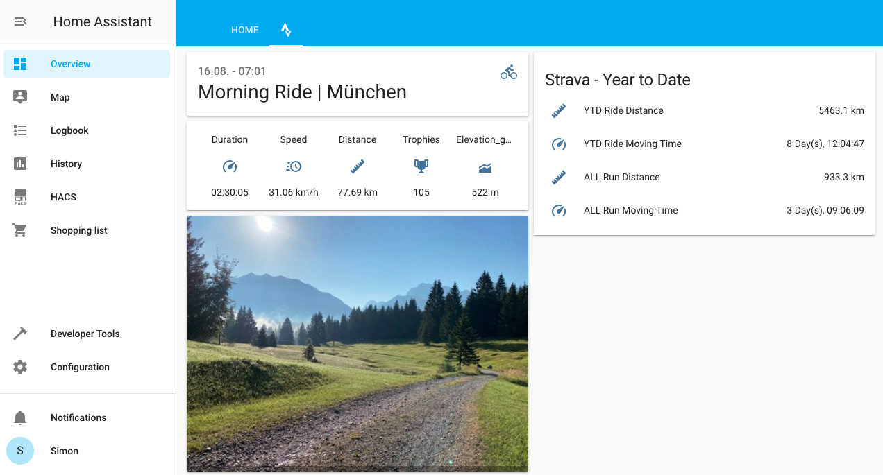Click the Shopping list cart icon
The height and width of the screenshot is (475, 883).
click(20, 230)
